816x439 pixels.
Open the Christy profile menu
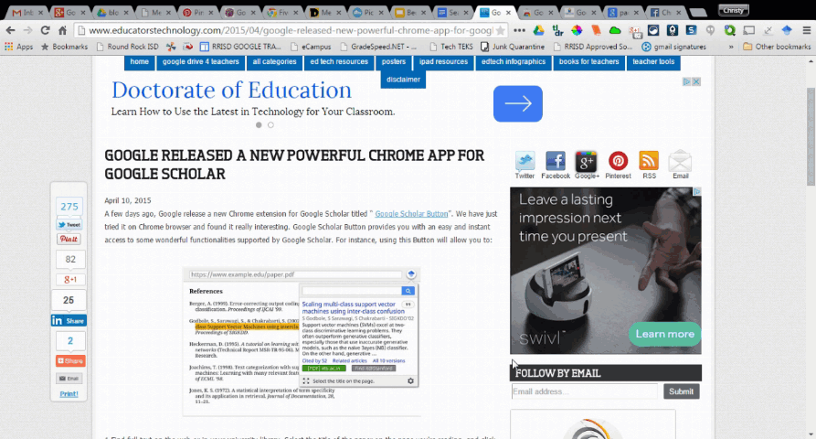click(x=733, y=10)
